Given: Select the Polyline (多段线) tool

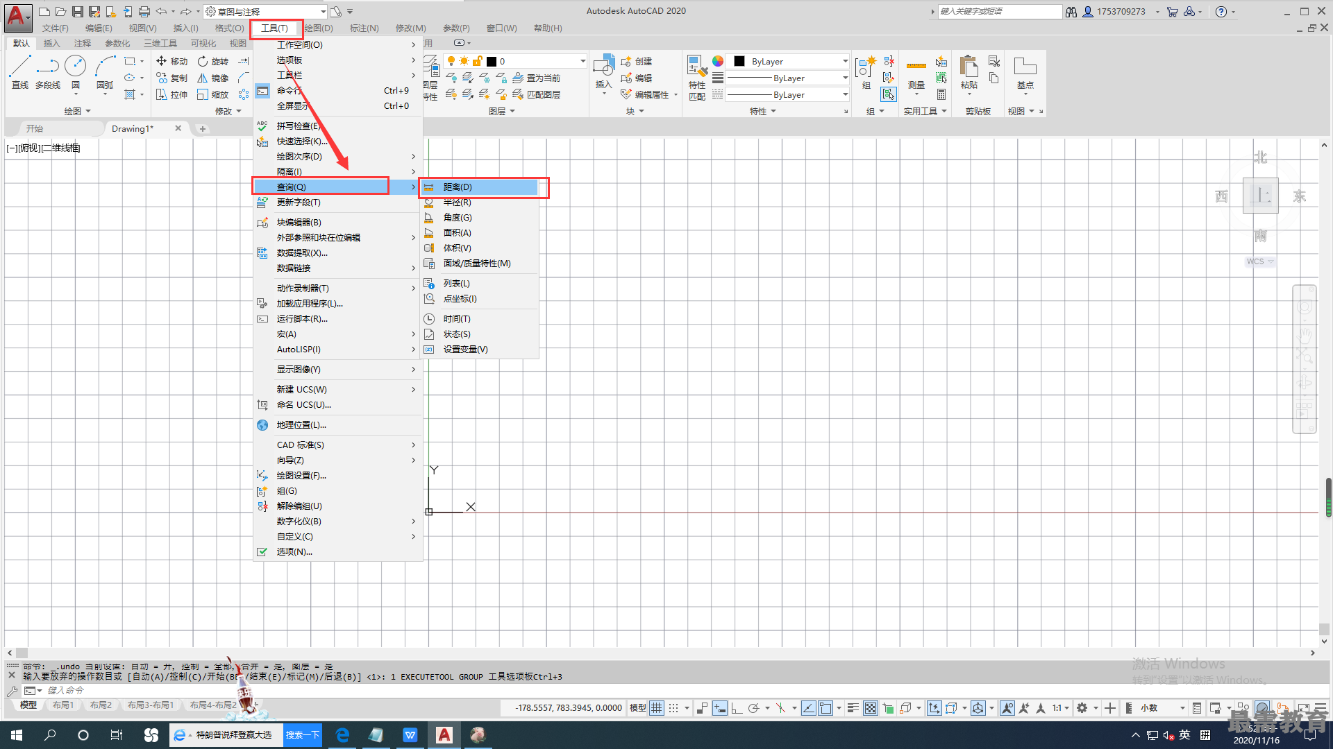Looking at the screenshot, I should pos(48,72).
